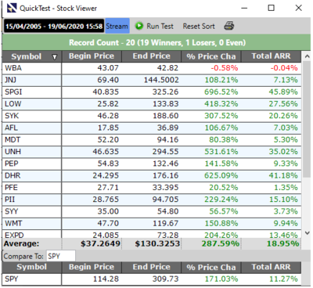Click scrollbar down arrow
Image resolution: width=313 pixels, height=288 pixels.
(307, 232)
